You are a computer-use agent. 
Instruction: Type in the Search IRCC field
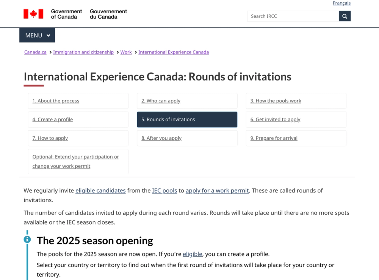click(x=293, y=16)
